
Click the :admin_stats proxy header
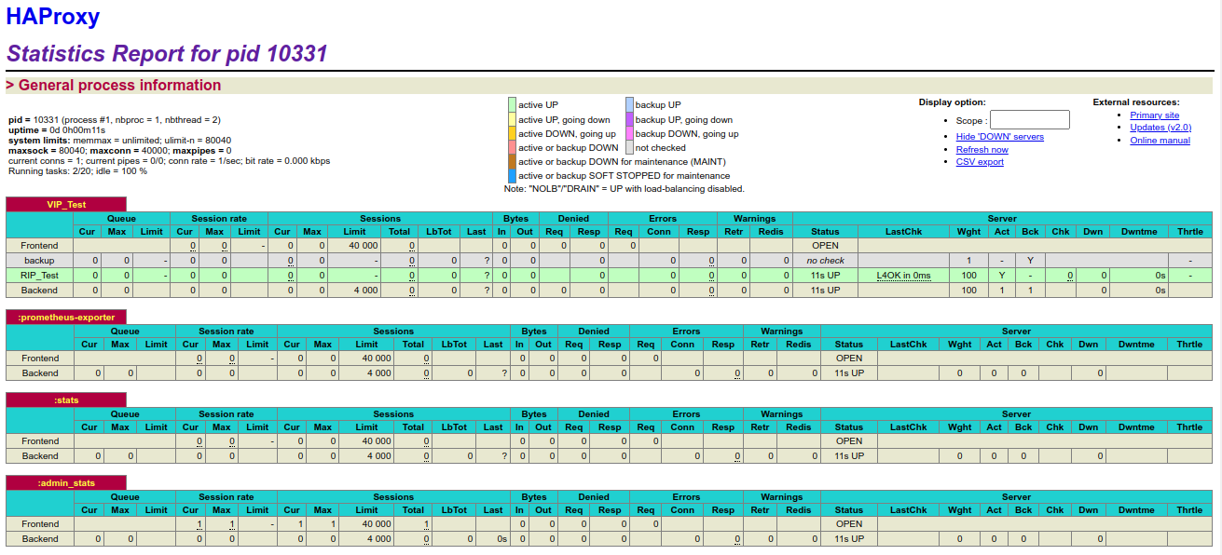tap(66, 483)
